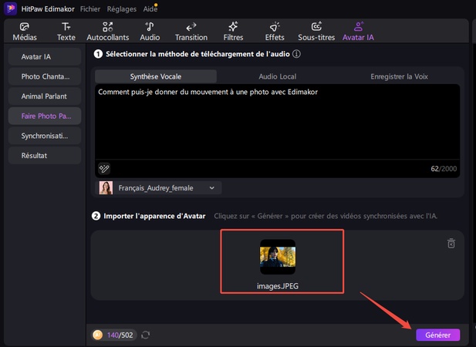Click inside the speech text field
This screenshot has width=476, height=347.
pyautogui.click(x=278, y=123)
